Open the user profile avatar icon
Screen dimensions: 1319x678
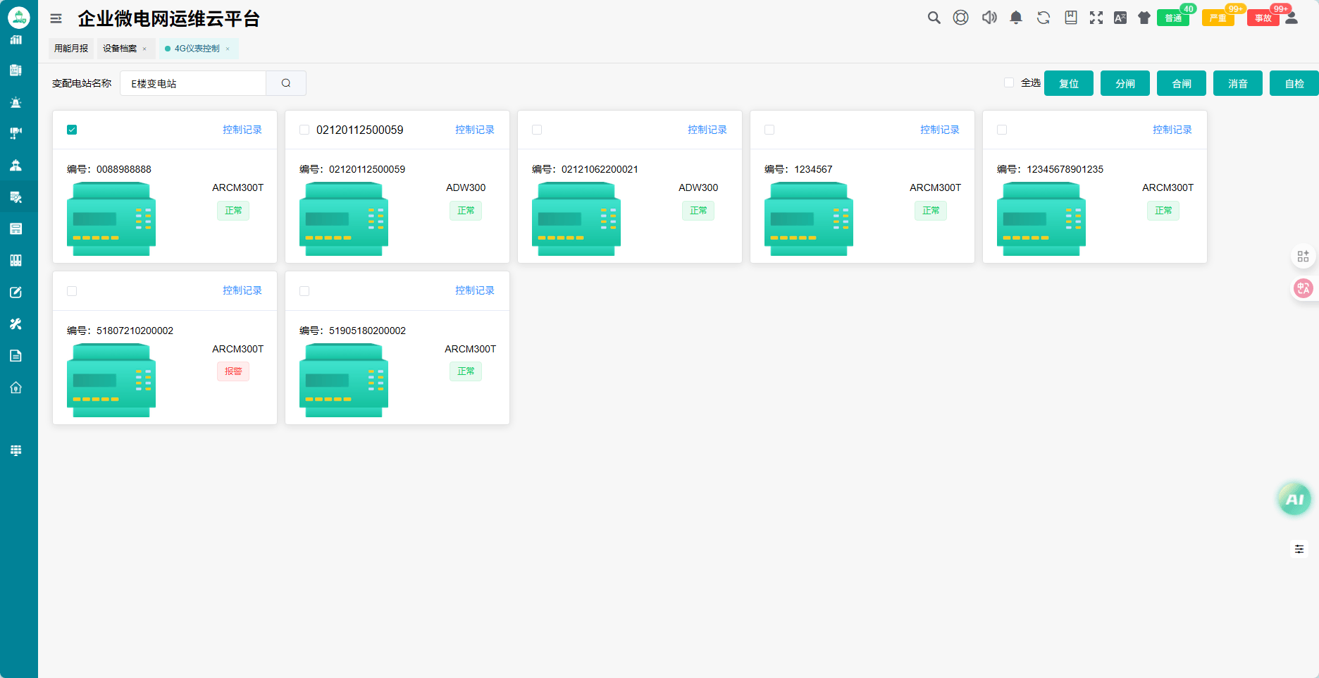pos(1292,18)
